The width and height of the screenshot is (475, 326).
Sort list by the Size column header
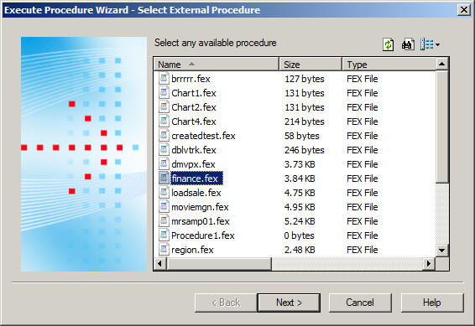point(311,65)
